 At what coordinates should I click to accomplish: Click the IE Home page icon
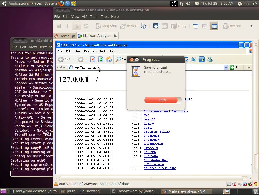coord(109,59)
